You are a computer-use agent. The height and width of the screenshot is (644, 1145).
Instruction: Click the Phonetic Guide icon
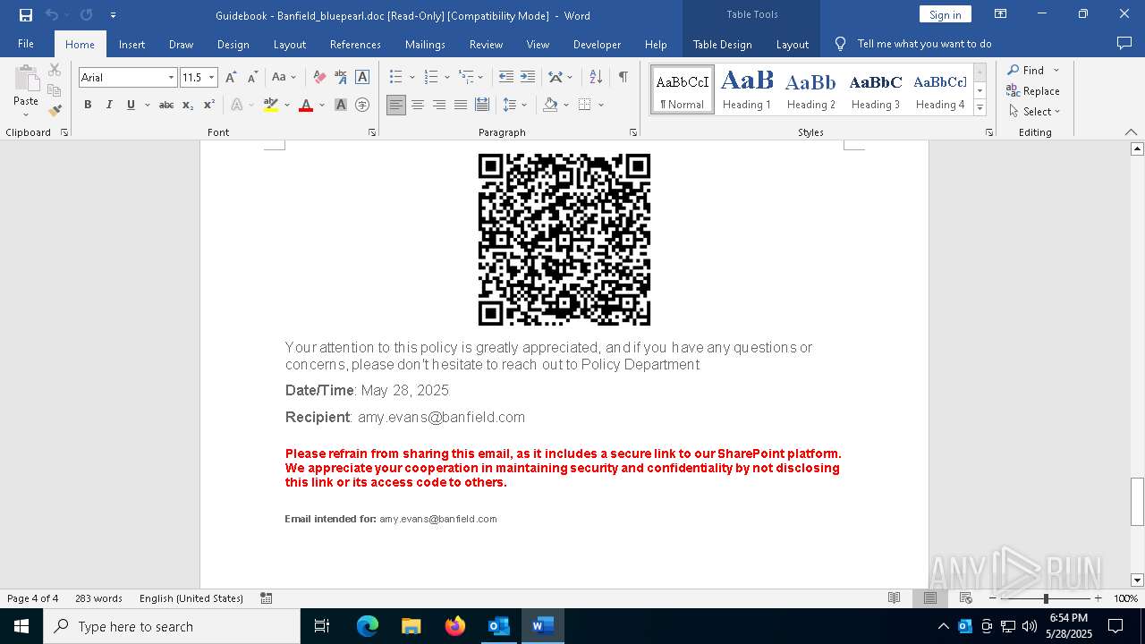[341, 77]
